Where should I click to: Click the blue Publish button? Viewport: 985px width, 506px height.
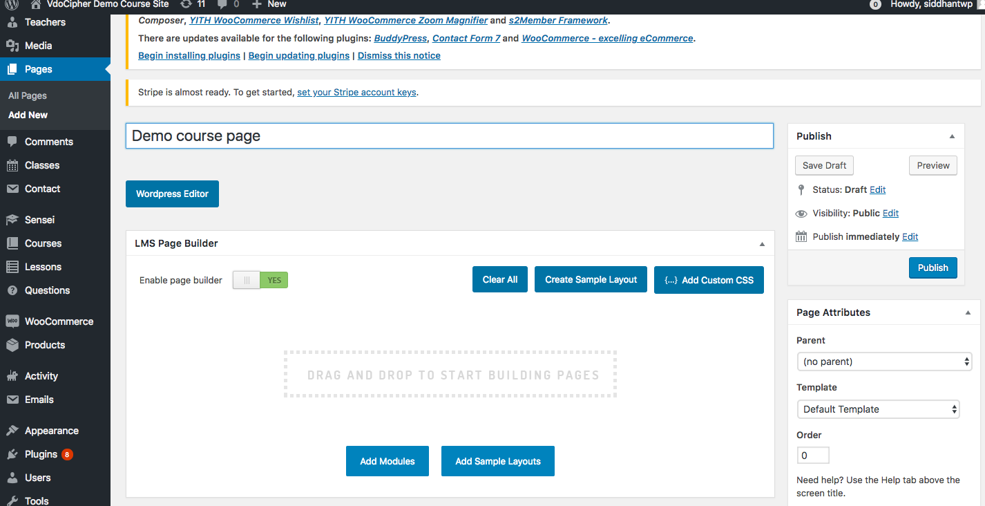[x=933, y=268]
